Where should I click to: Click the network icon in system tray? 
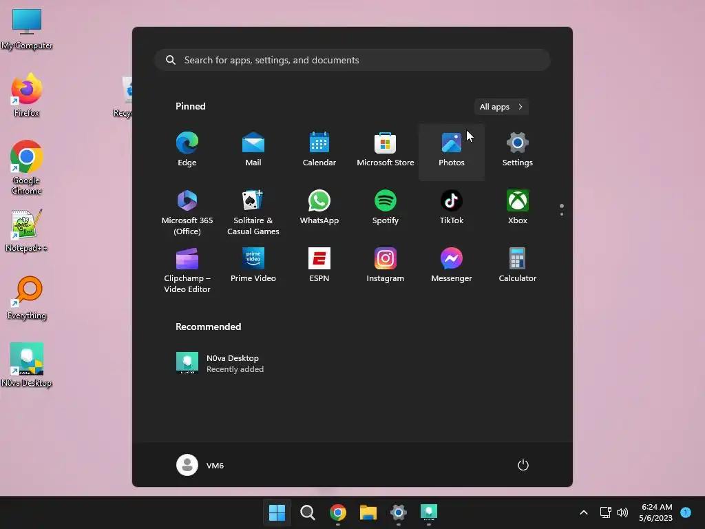point(606,512)
